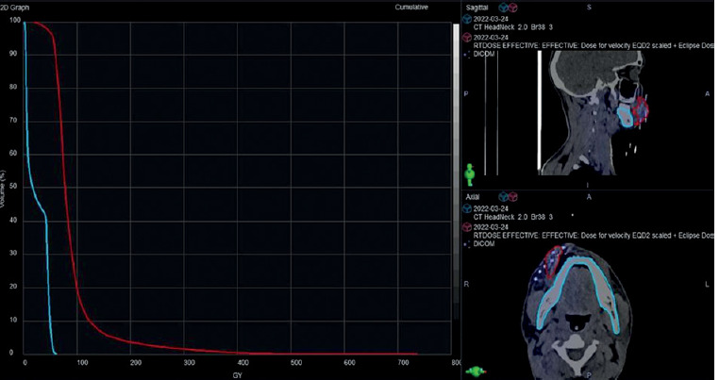Select the CT volume icon in Axial view
The width and height of the screenshot is (719, 380).
tap(467, 208)
